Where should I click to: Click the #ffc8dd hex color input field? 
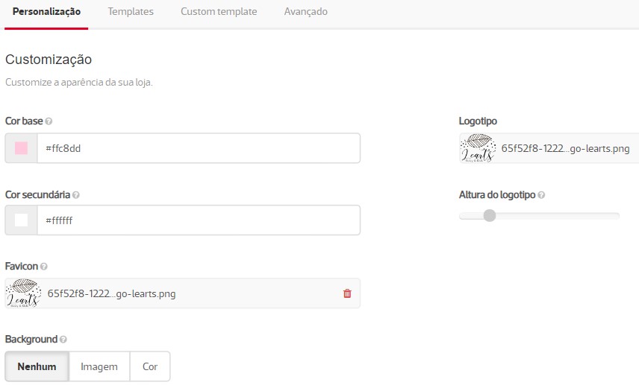(199, 148)
